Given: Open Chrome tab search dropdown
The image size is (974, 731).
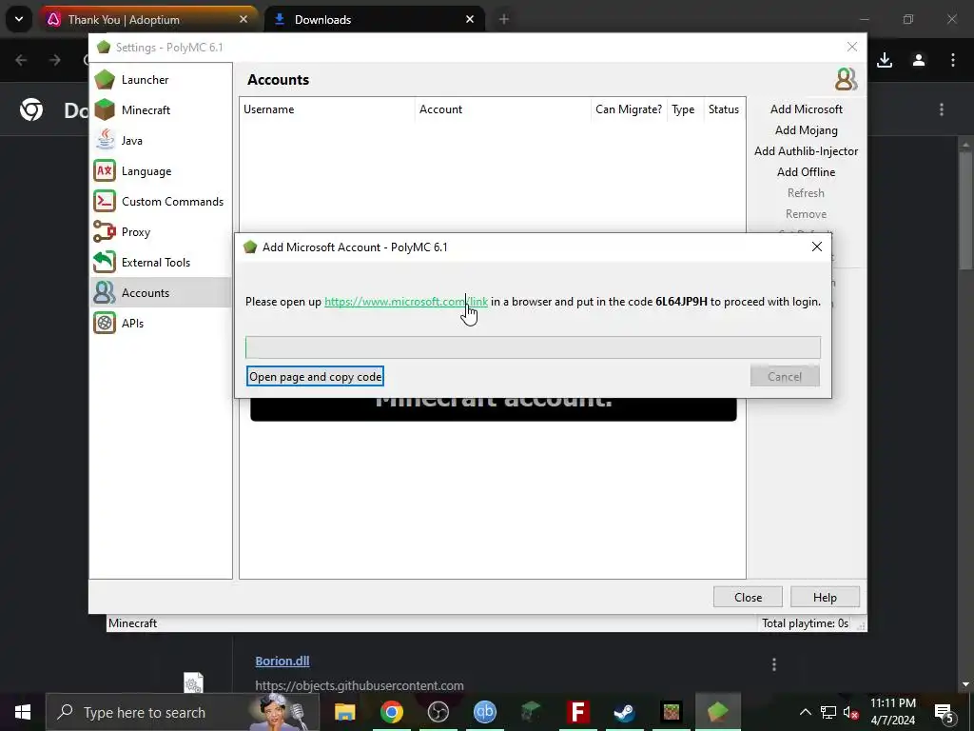Looking at the screenshot, I should click(x=19, y=20).
